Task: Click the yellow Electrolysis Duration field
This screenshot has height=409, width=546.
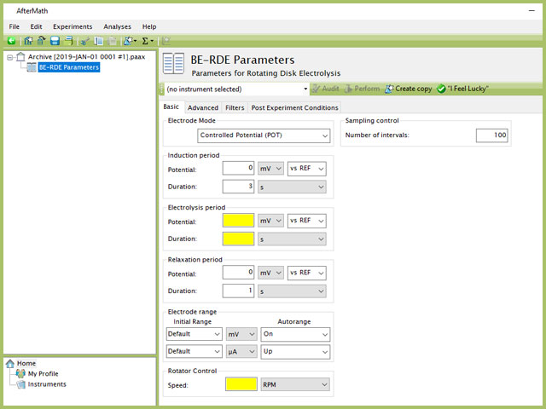Action: (238, 239)
